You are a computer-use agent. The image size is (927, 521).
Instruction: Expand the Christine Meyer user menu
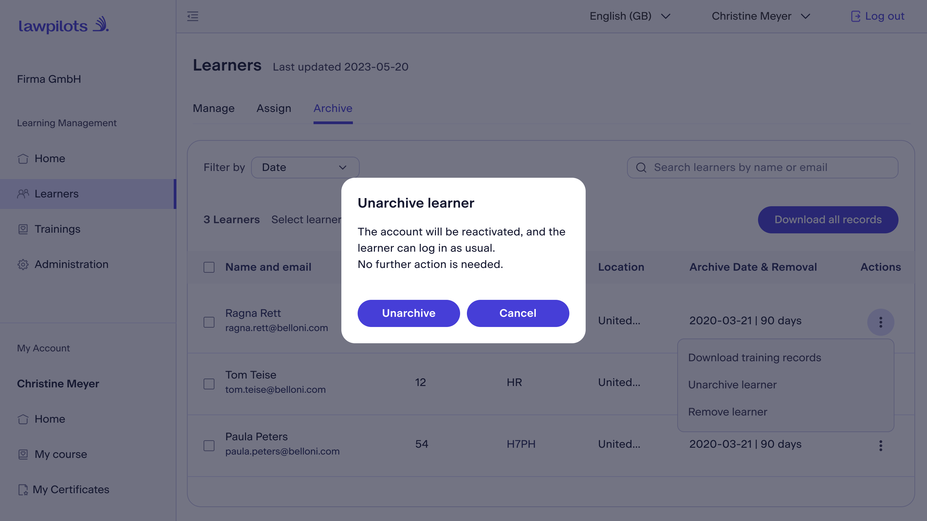point(761,16)
